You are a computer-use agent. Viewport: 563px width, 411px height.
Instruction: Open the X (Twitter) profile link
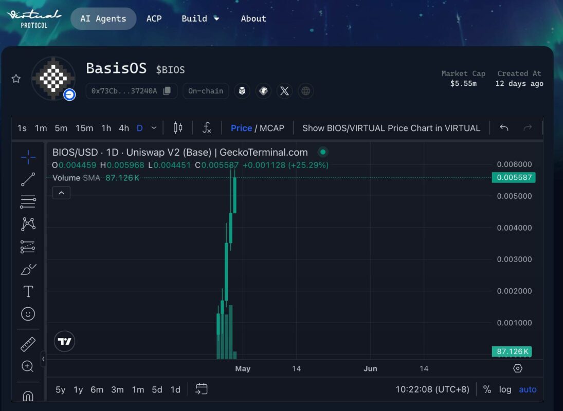pos(284,91)
